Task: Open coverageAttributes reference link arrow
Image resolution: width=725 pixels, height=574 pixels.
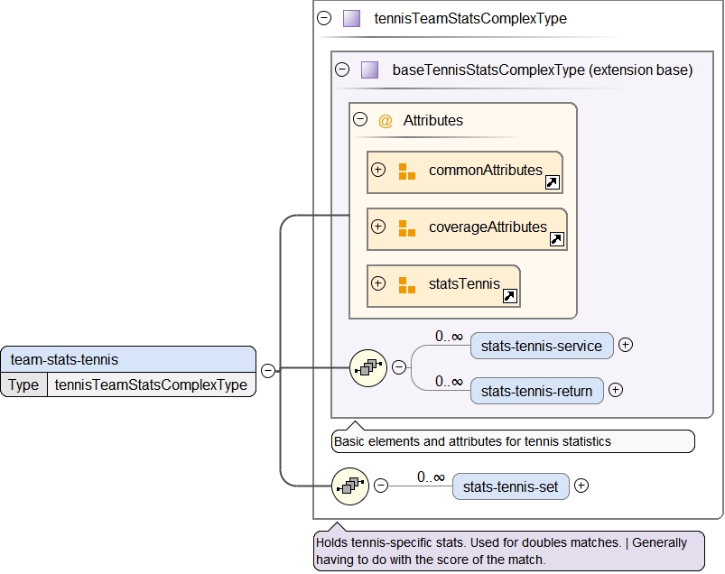Action: pyautogui.click(x=556, y=239)
